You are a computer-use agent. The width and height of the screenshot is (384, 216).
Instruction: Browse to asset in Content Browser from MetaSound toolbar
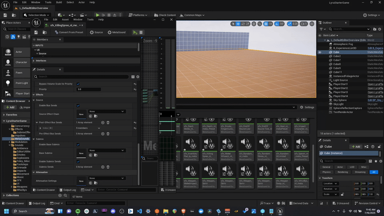(x=45, y=32)
